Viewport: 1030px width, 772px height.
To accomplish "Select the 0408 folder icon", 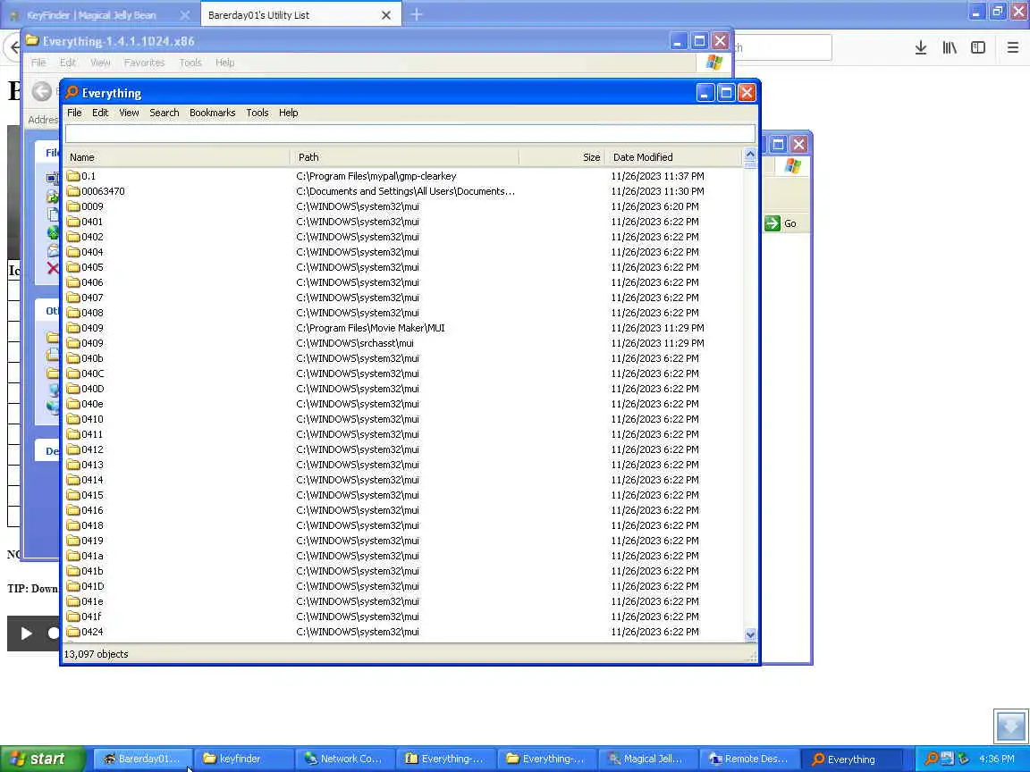I will [73, 313].
